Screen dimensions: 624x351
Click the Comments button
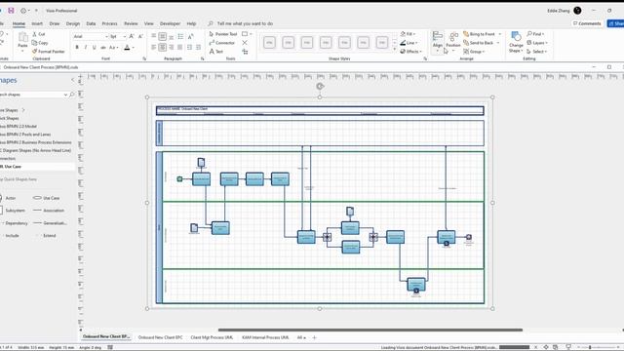pyautogui.click(x=587, y=23)
